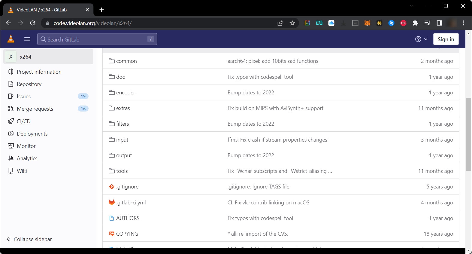Open the doc folder
Image resolution: width=472 pixels, height=254 pixels.
pyautogui.click(x=120, y=77)
